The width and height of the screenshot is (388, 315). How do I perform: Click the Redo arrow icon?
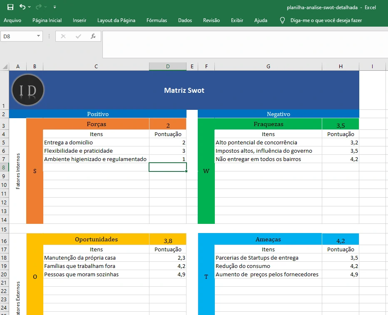pyautogui.click(x=39, y=7)
